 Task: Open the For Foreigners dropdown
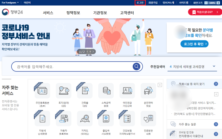point(10,3)
